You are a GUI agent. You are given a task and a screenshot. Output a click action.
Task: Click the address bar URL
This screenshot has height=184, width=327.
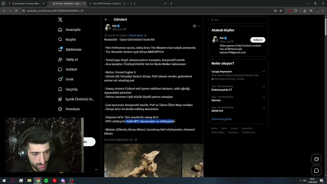point(55,11)
